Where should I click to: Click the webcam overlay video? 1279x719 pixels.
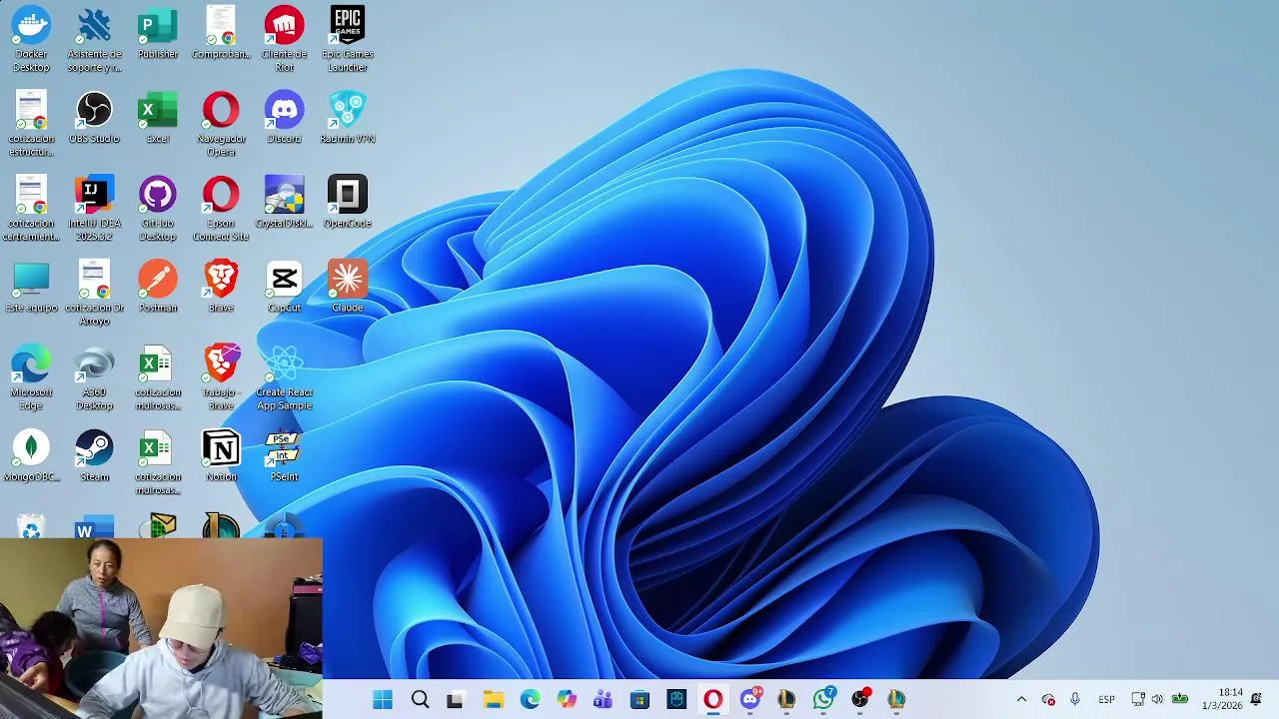point(161,629)
